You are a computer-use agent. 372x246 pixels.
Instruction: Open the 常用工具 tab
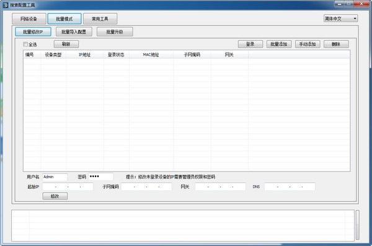pyautogui.click(x=100, y=19)
